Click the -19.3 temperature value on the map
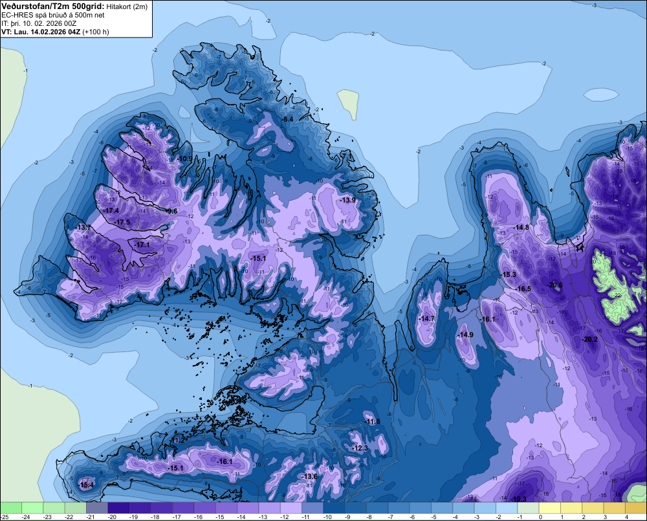 click(x=519, y=499)
